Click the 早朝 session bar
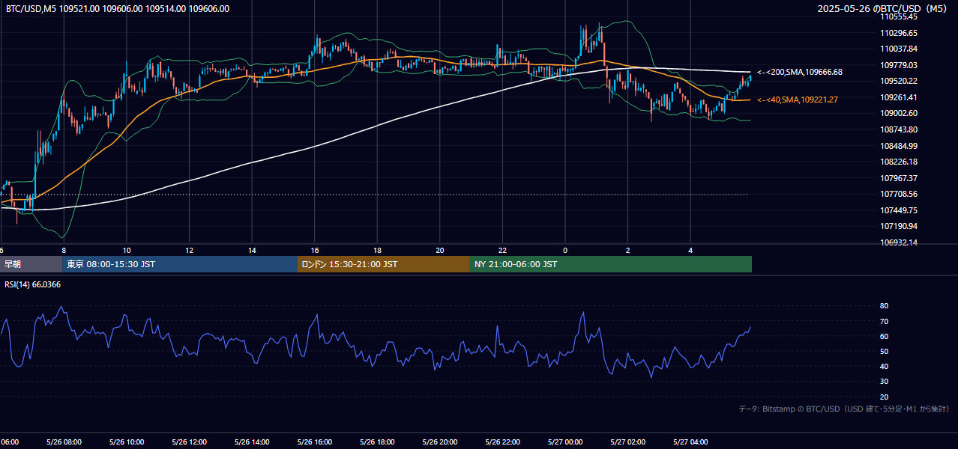 coord(31,264)
